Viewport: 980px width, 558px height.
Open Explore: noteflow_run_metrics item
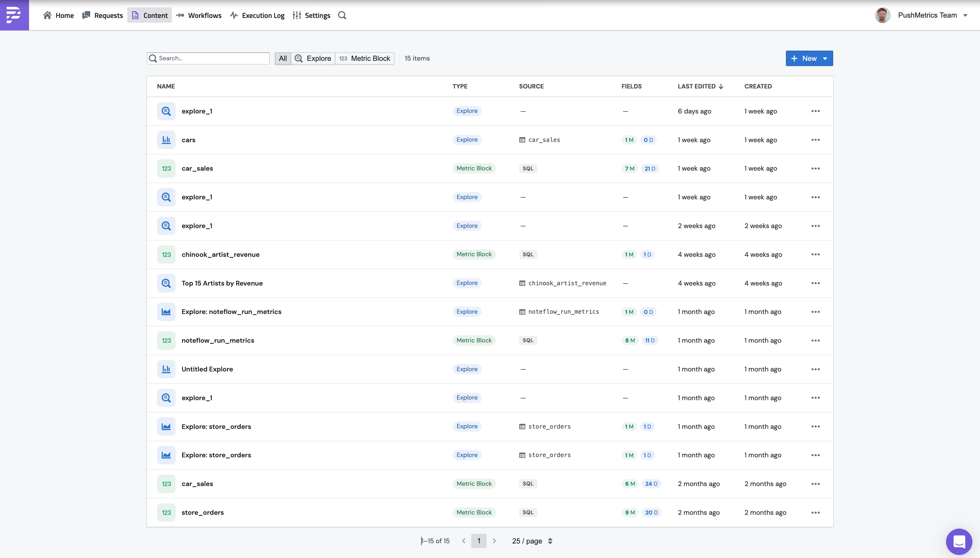pyautogui.click(x=231, y=312)
